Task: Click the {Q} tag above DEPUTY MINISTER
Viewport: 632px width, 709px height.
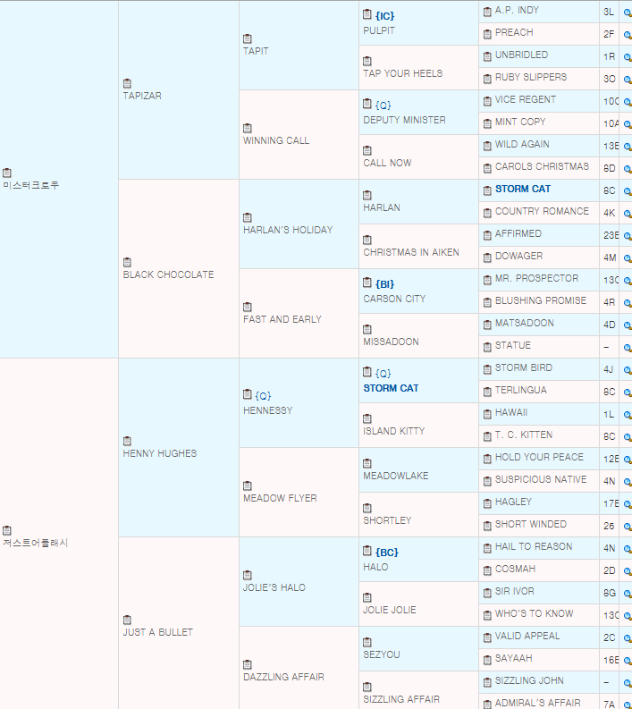Action: (x=383, y=105)
